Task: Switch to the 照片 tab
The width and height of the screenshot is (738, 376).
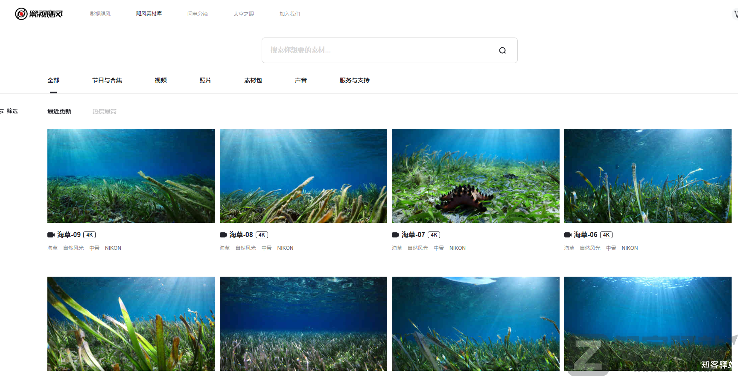Action: 205,80
